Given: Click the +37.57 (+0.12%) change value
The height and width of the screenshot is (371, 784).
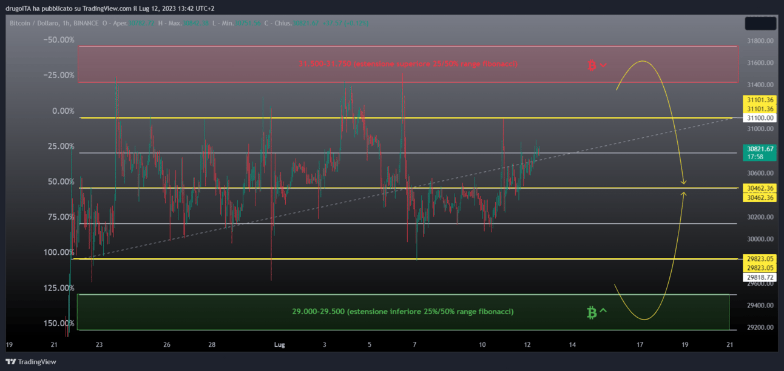Looking at the screenshot, I should click(344, 23).
